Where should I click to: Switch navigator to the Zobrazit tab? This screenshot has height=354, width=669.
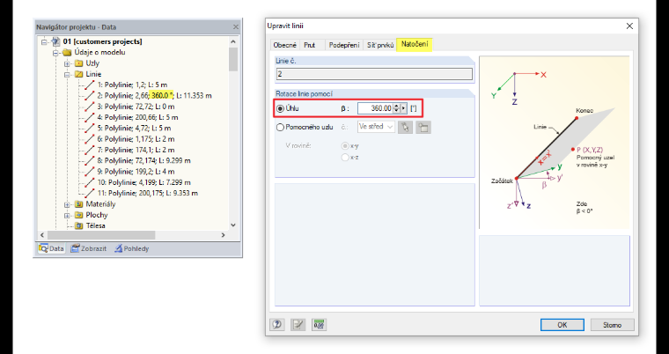pos(88,248)
